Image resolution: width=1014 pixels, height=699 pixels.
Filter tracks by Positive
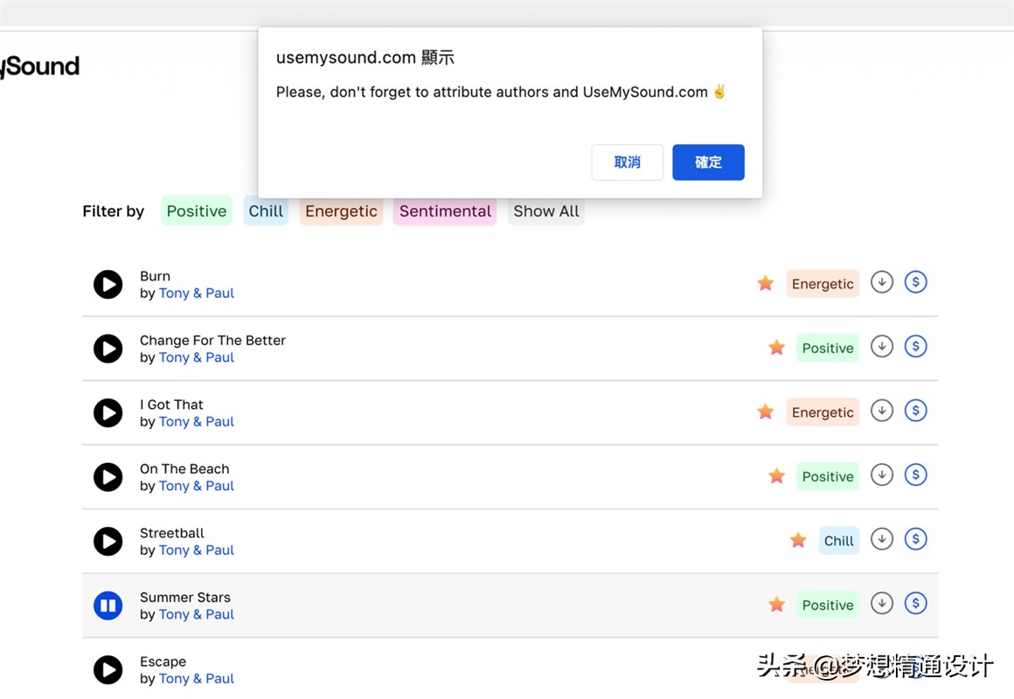click(x=197, y=211)
